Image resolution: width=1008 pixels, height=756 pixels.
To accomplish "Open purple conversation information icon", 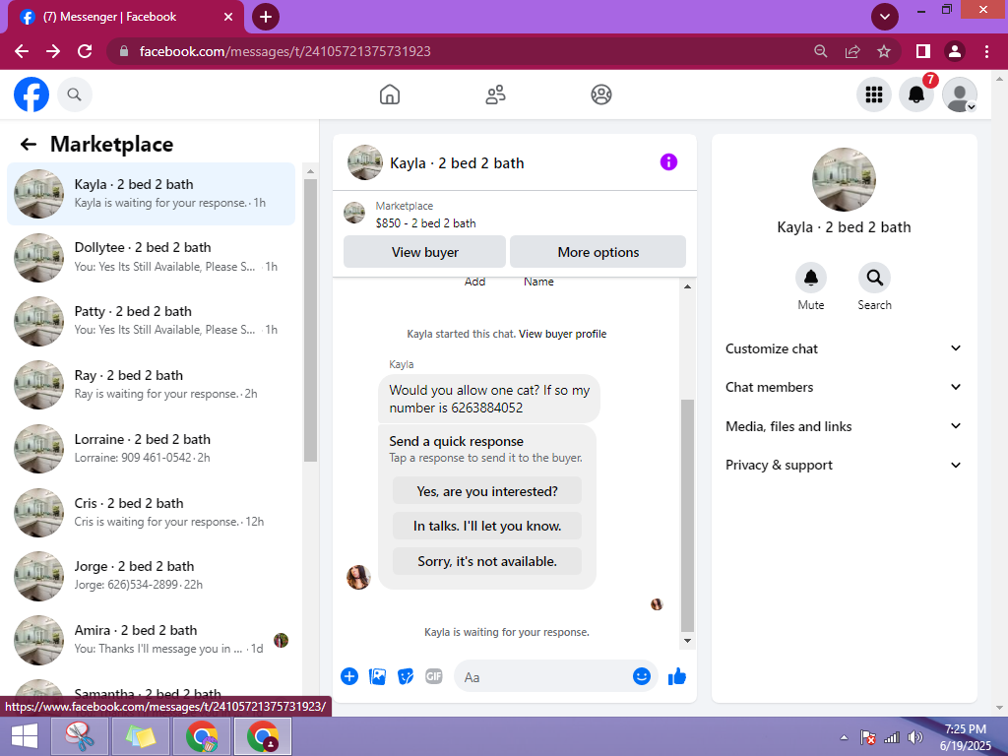I will click(x=668, y=162).
